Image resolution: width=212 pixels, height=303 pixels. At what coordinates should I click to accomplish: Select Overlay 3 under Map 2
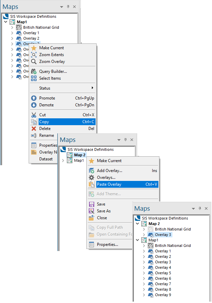click(x=163, y=235)
